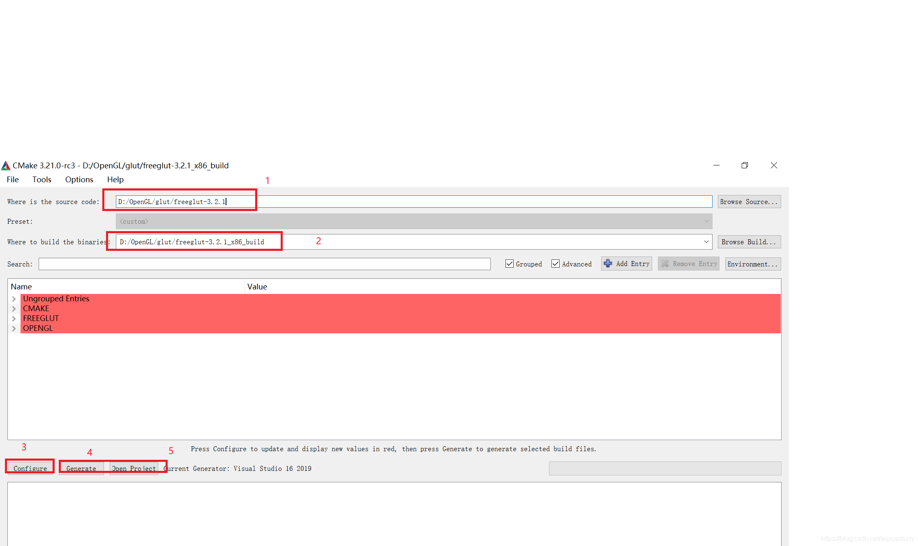Screen dimensions: 918x546
Task: Open the Help menu
Action: (x=115, y=179)
